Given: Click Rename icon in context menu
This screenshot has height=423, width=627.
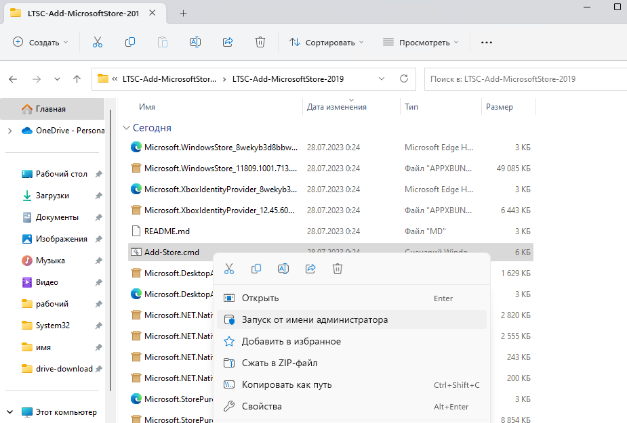Looking at the screenshot, I should pos(283,269).
